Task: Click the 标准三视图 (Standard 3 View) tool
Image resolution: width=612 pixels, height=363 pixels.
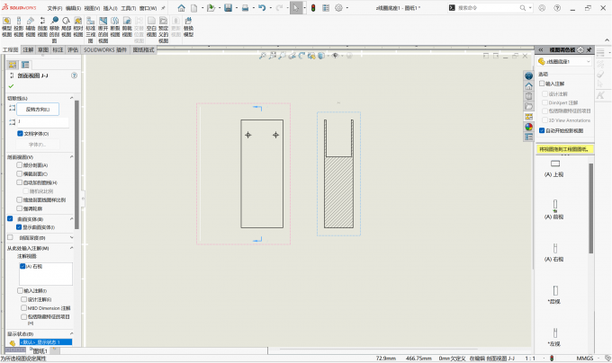Action: click(91, 30)
